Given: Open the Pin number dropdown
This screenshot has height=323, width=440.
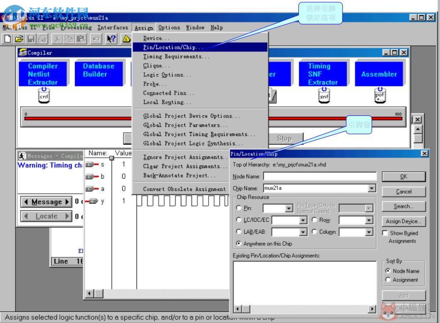Looking at the screenshot, I should (x=289, y=208).
